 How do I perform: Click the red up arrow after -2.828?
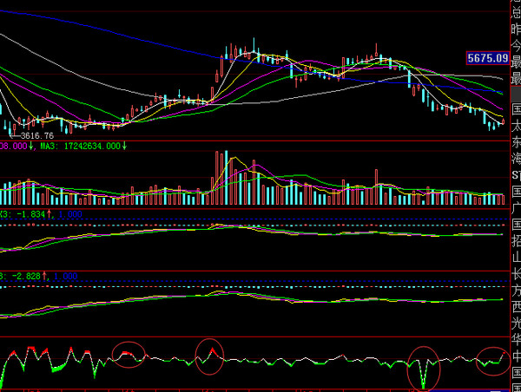[x=44, y=276]
